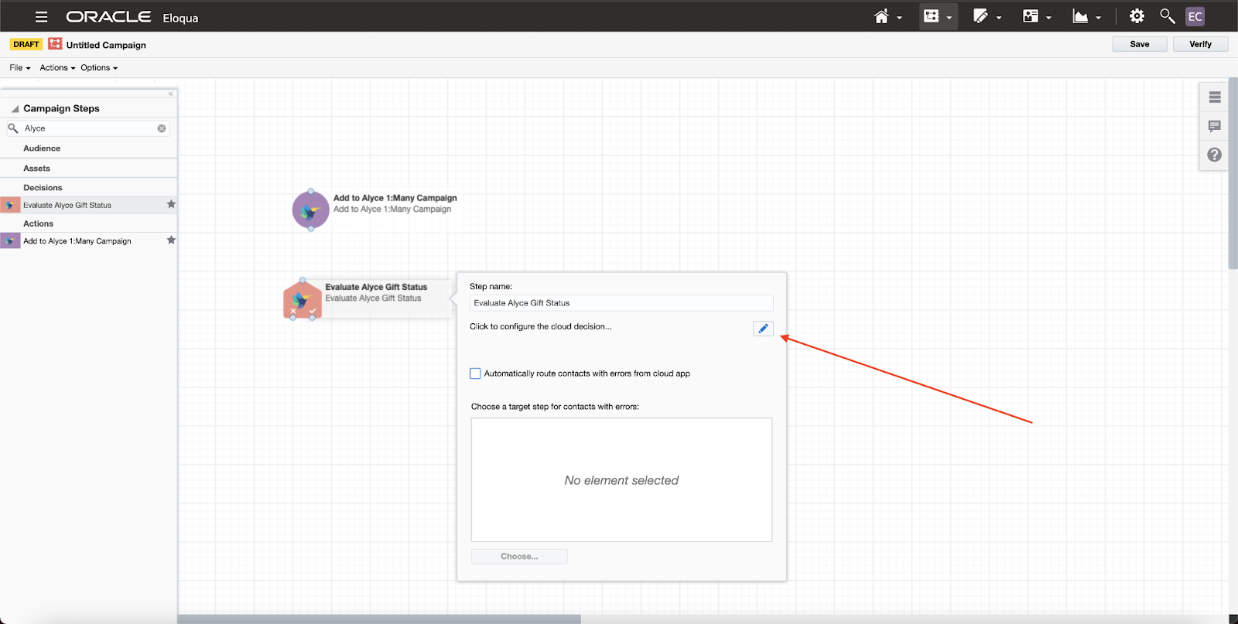
Task: Click the Step name input field
Action: (x=621, y=303)
